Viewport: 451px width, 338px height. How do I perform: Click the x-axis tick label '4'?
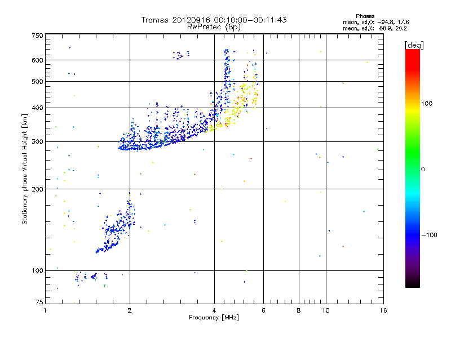tap(214, 310)
